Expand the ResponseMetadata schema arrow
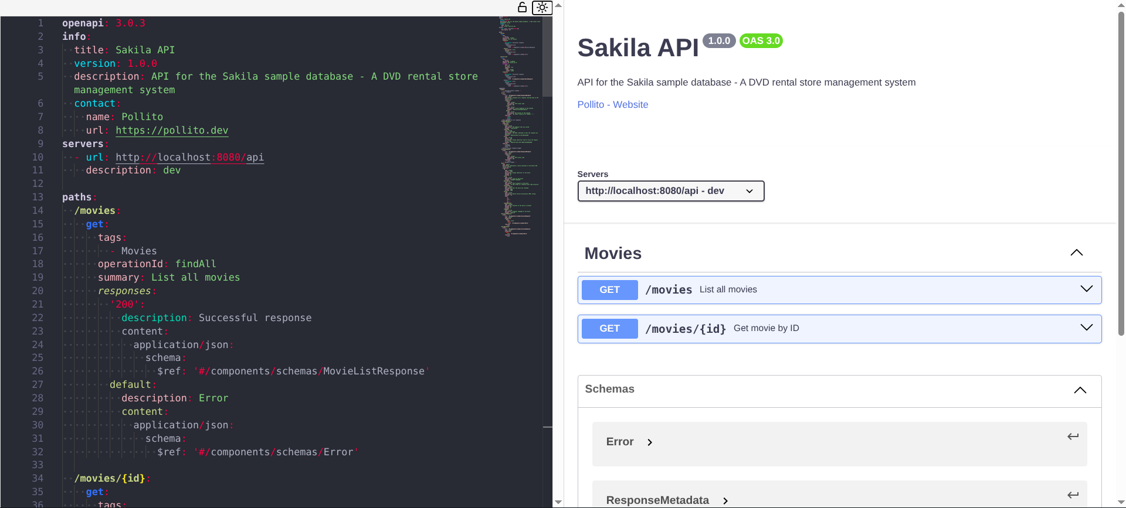The width and height of the screenshot is (1126, 508). coord(725,501)
